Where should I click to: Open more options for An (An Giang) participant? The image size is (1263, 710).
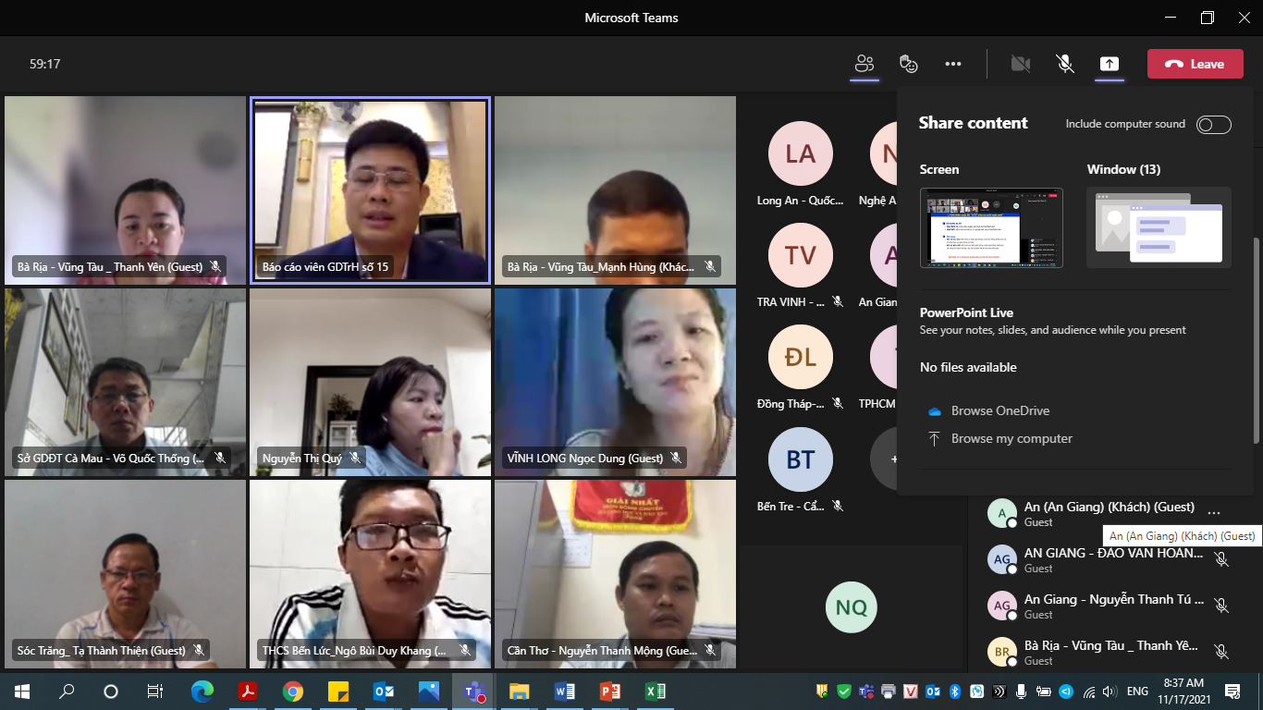1214,511
